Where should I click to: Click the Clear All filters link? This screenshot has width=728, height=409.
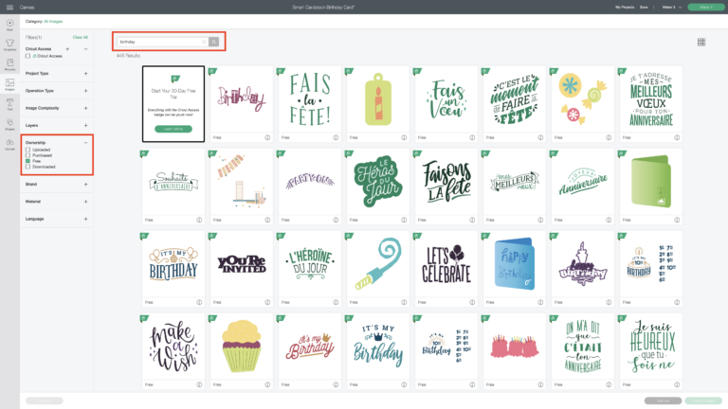point(80,37)
